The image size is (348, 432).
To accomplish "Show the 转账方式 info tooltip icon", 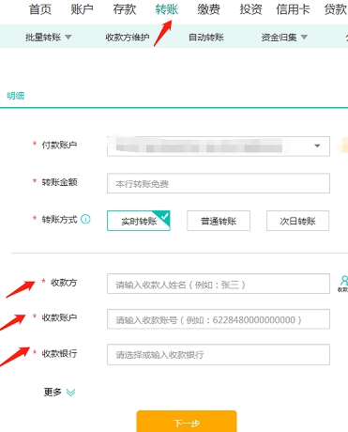I will click(x=85, y=219).
